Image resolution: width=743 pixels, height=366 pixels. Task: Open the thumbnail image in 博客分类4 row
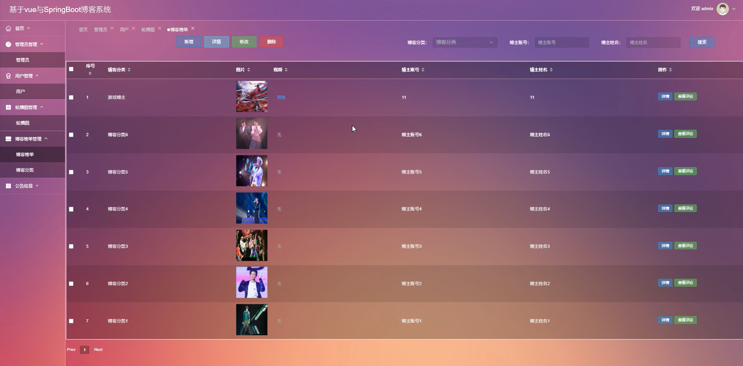[x=252, y=208]
